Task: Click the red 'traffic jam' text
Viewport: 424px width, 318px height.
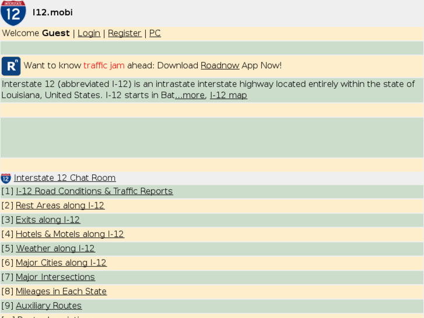Action: coord(104,65)
